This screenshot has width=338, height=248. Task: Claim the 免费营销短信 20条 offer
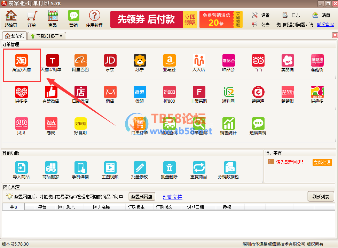click(x=221, y=19)
